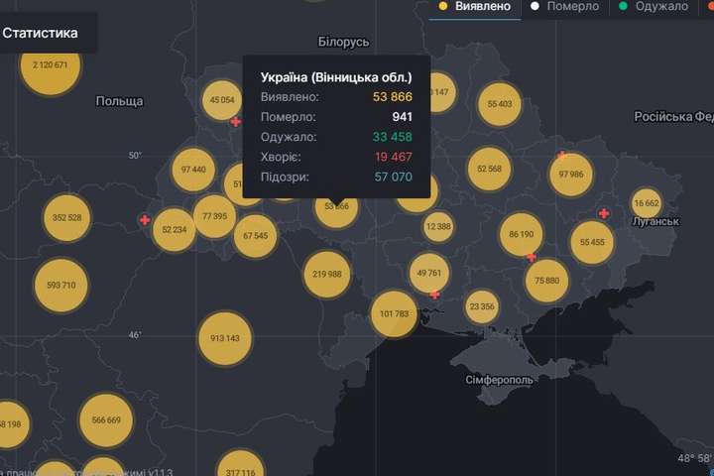Screen dimensions: 714x476
Task: Click the red cross below the 49 761 bubble
Action: coord(435,295)
